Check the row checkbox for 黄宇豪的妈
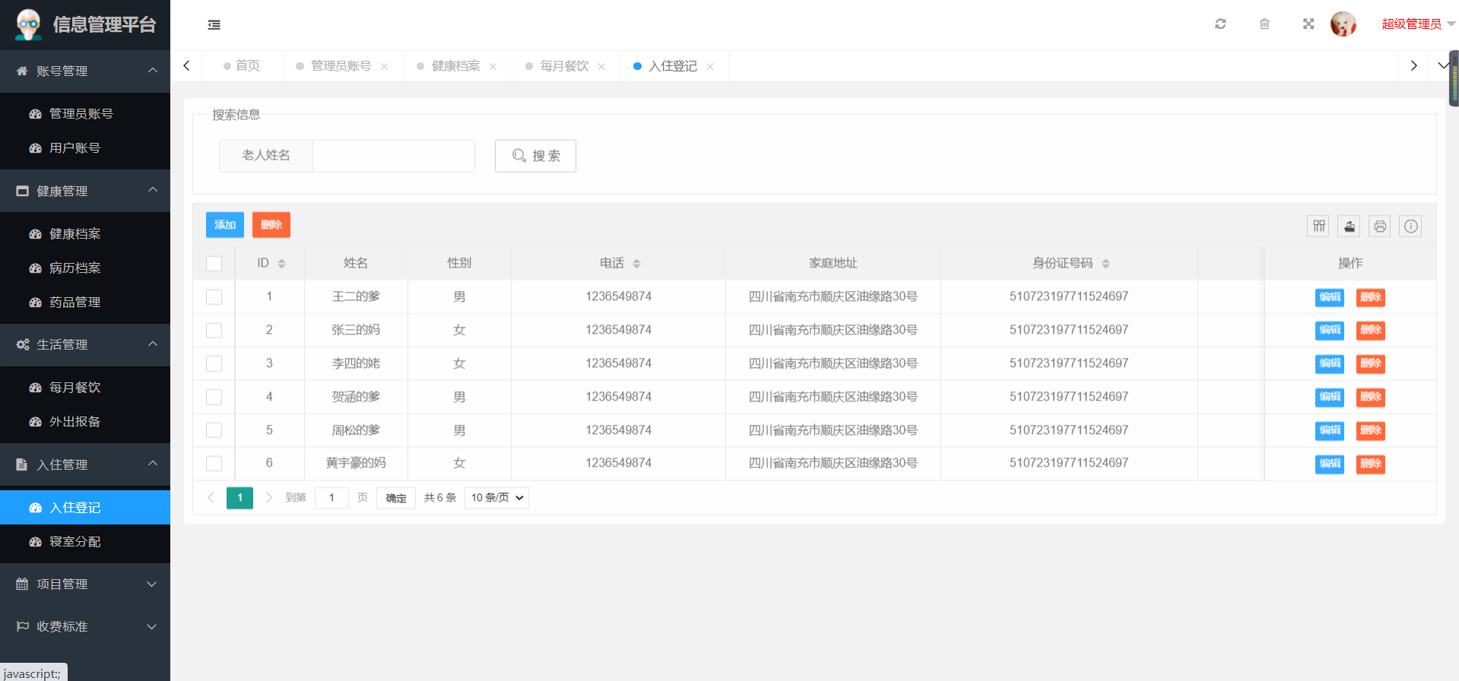Image resolution: width=1459 pixels, height=681 pixels. click(214, 464)
